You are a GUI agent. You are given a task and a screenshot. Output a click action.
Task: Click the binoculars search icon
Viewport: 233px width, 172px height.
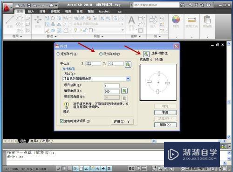pos(182,5)
